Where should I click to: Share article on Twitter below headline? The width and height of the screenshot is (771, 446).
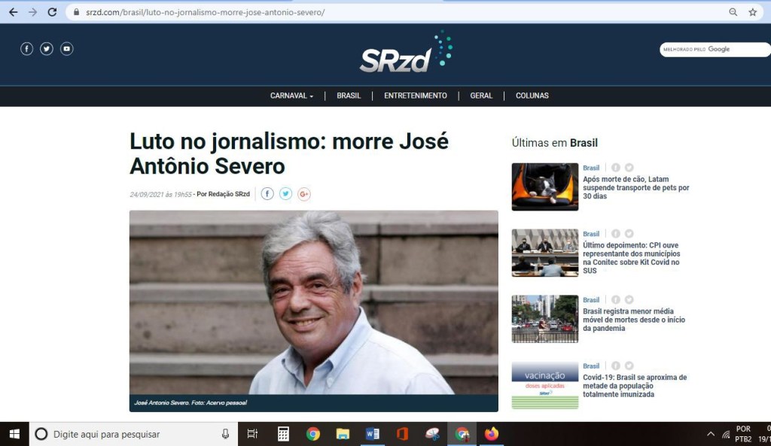285,194
